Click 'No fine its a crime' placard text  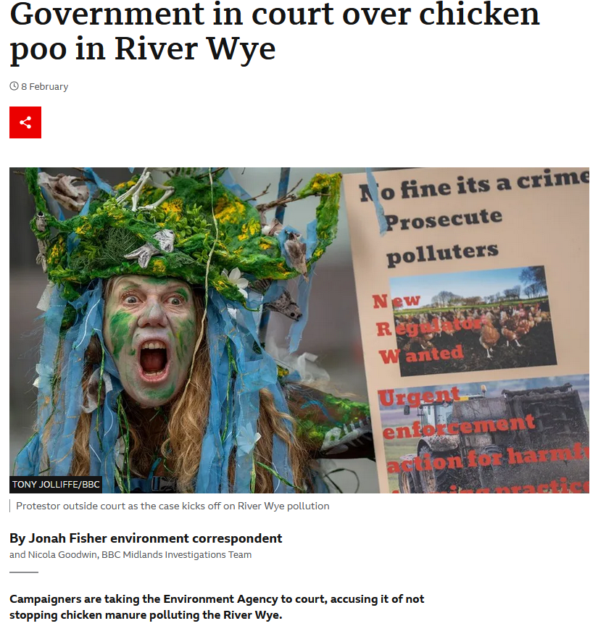pyautogui.click(x=474, y=185)
